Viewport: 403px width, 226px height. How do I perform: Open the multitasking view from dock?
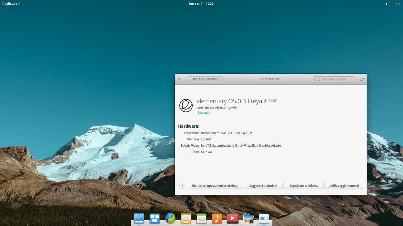pos(155,218)
